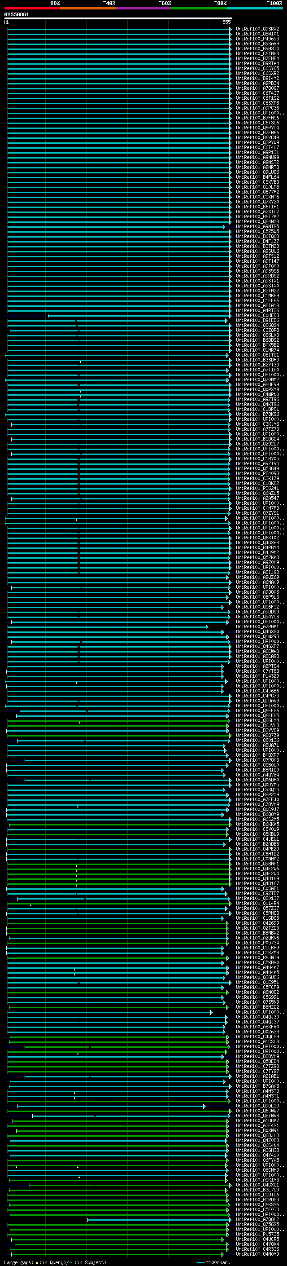Click hit label UniRef100_Q6C4N4

click(x=257, y=1145)
